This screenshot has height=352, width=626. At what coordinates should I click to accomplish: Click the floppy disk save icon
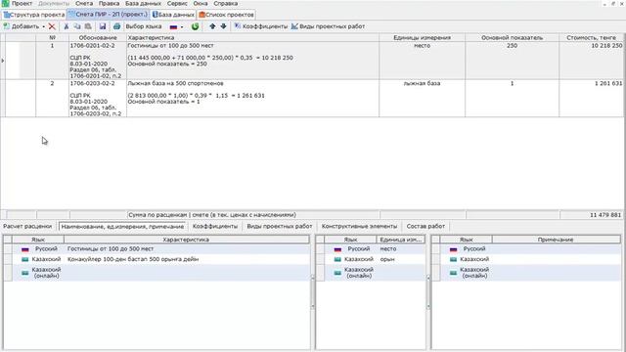pos(103,26)
